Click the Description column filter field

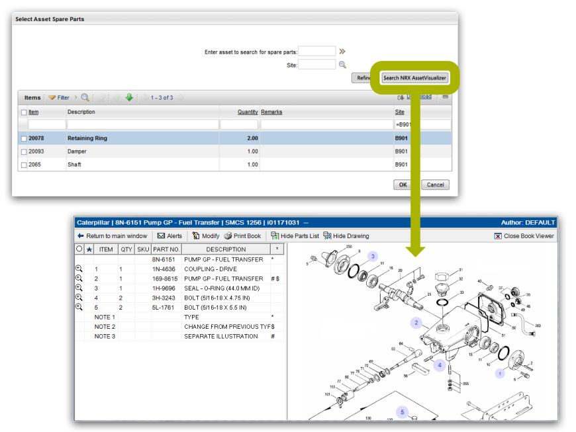143,124
